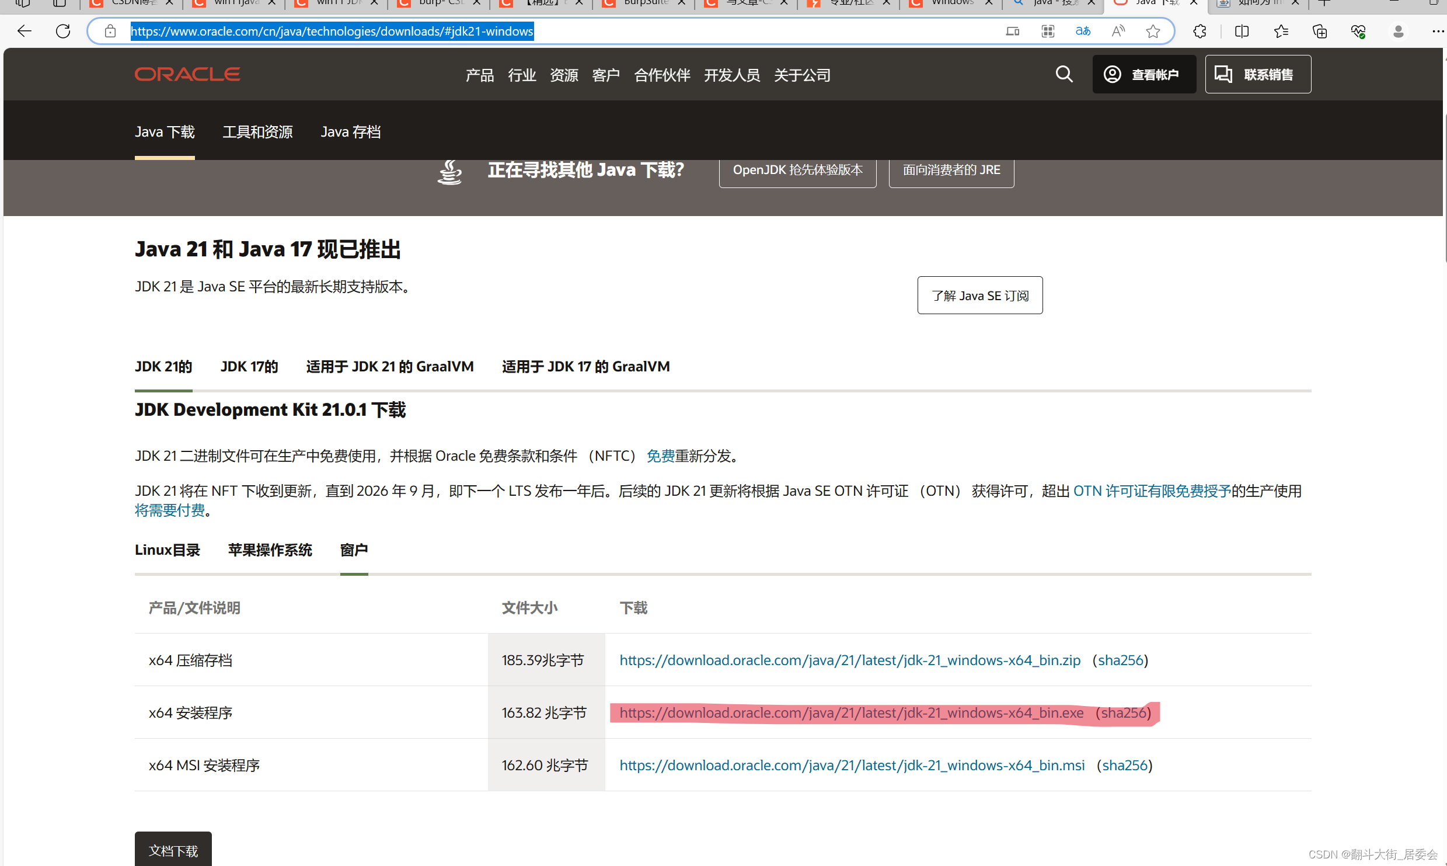Add page to favorites star icon
The height and width of the screenshot is (866, 1447).
click(1153, 31)
